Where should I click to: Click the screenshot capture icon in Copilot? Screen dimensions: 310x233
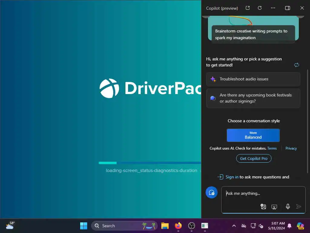[x=274, y=207]
